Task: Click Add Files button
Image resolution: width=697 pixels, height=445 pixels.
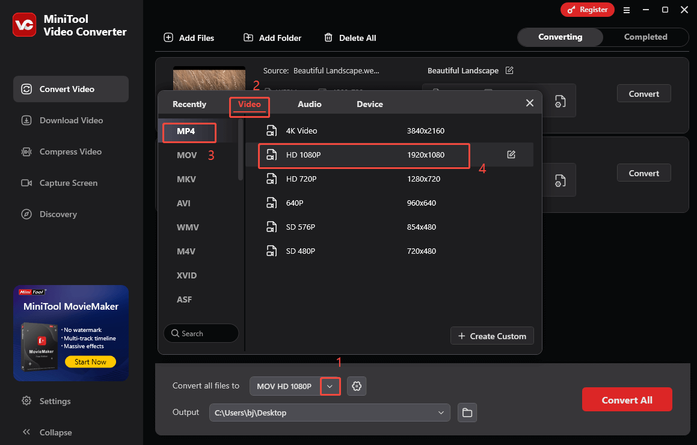Action: tap(189, 38)
